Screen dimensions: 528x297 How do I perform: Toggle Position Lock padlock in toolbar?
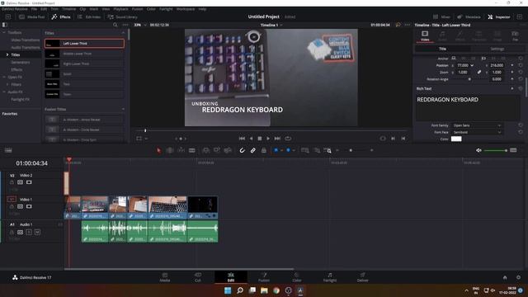[264, 150]
